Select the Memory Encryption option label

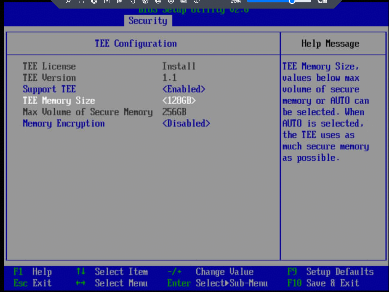[64, 123]
